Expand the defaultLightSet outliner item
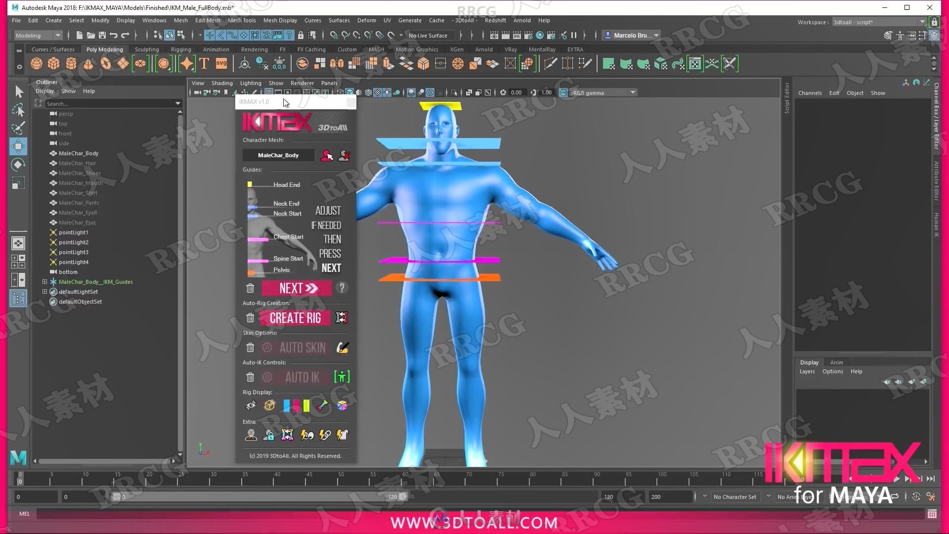This screenshot has width=949, height=534. [x=44, y=291]
